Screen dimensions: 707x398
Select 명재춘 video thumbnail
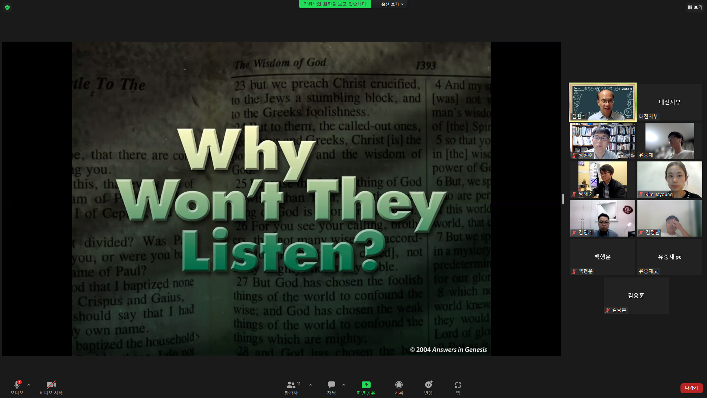(603, 179)
